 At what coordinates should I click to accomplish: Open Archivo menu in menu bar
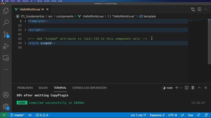[x=13, y=1]
